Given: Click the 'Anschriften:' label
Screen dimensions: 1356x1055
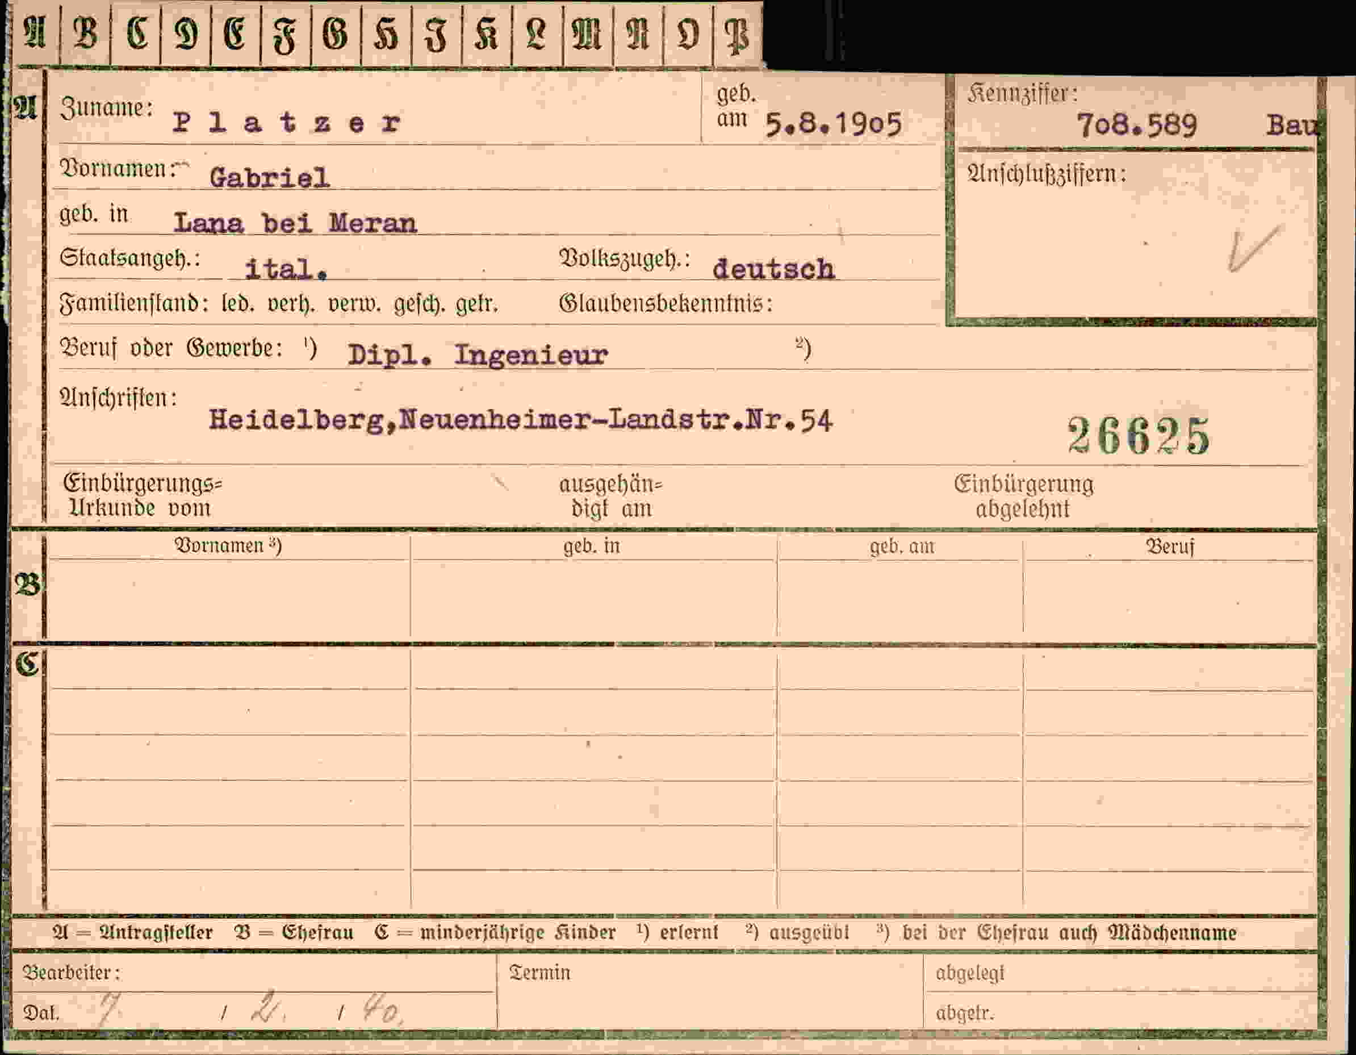Looking at the screenshot, I should [x=118, y=398].
